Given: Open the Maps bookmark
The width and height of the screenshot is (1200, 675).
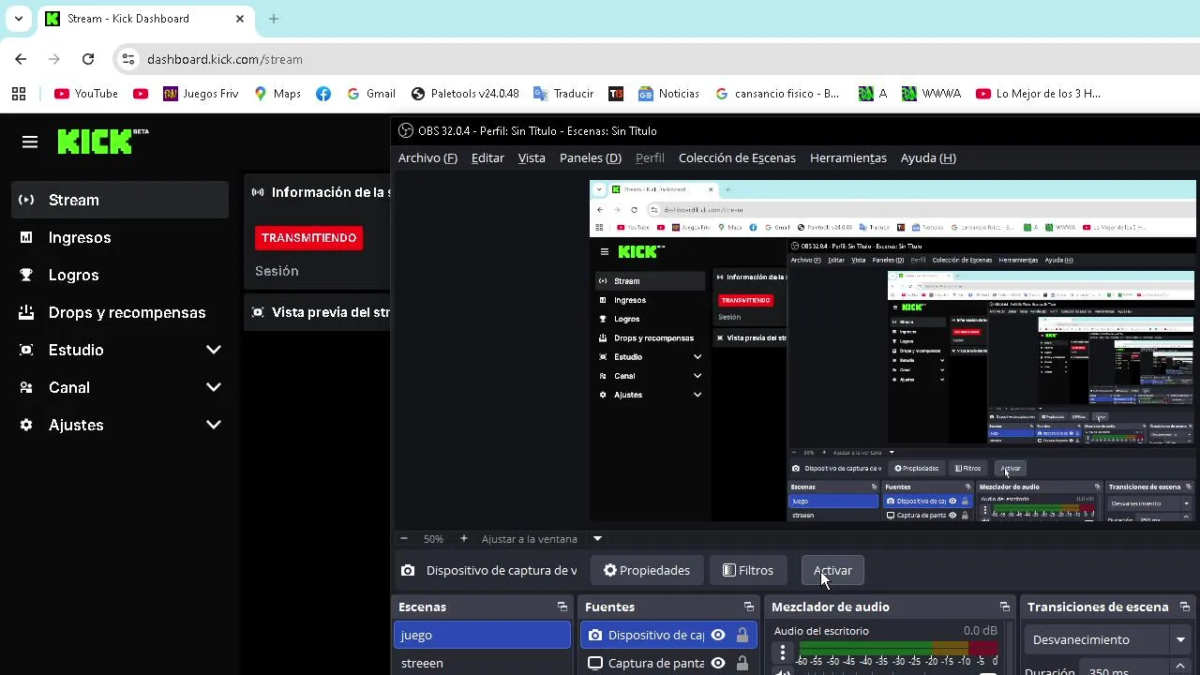Looking at the screenshot, I should click(x=277, y=94).
